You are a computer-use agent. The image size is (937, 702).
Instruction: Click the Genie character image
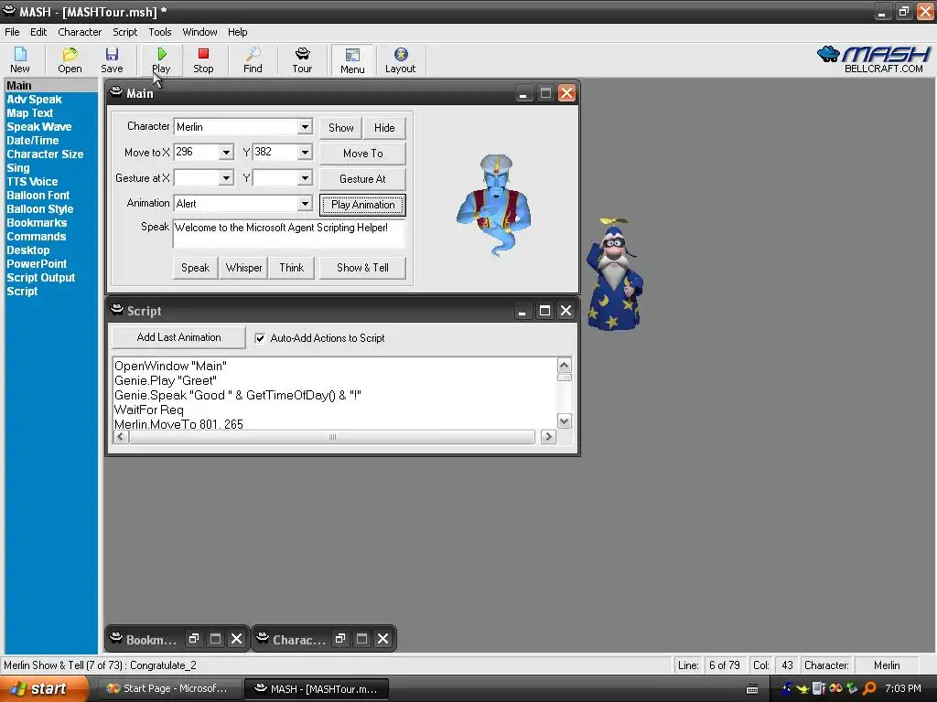coord(493,205)
